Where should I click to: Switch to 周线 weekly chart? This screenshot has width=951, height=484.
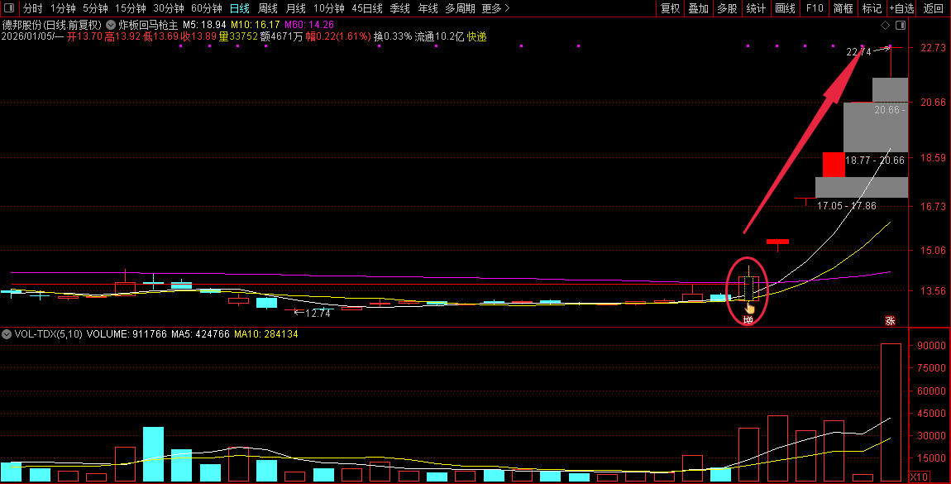click(x=267, y=8)
